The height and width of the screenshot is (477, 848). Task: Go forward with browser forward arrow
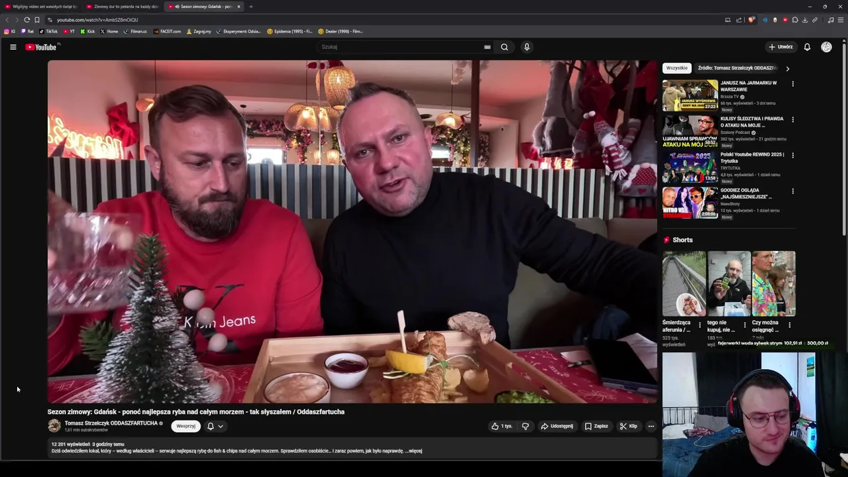click(x=17, y=20)
